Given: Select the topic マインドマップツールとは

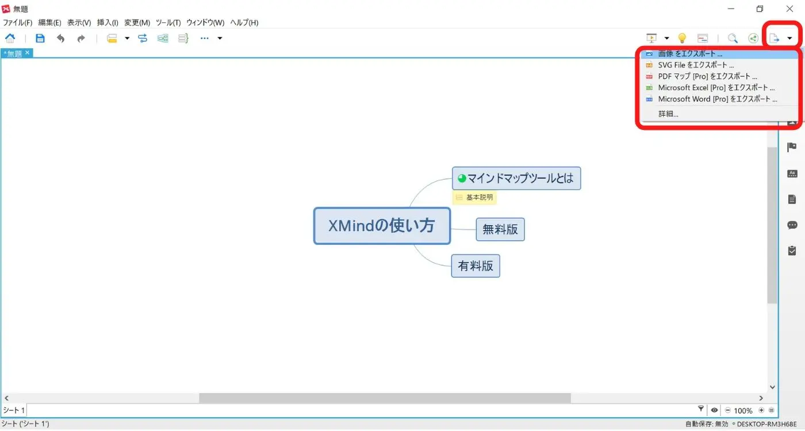Looking at the screenshot, I should point(516,178).
